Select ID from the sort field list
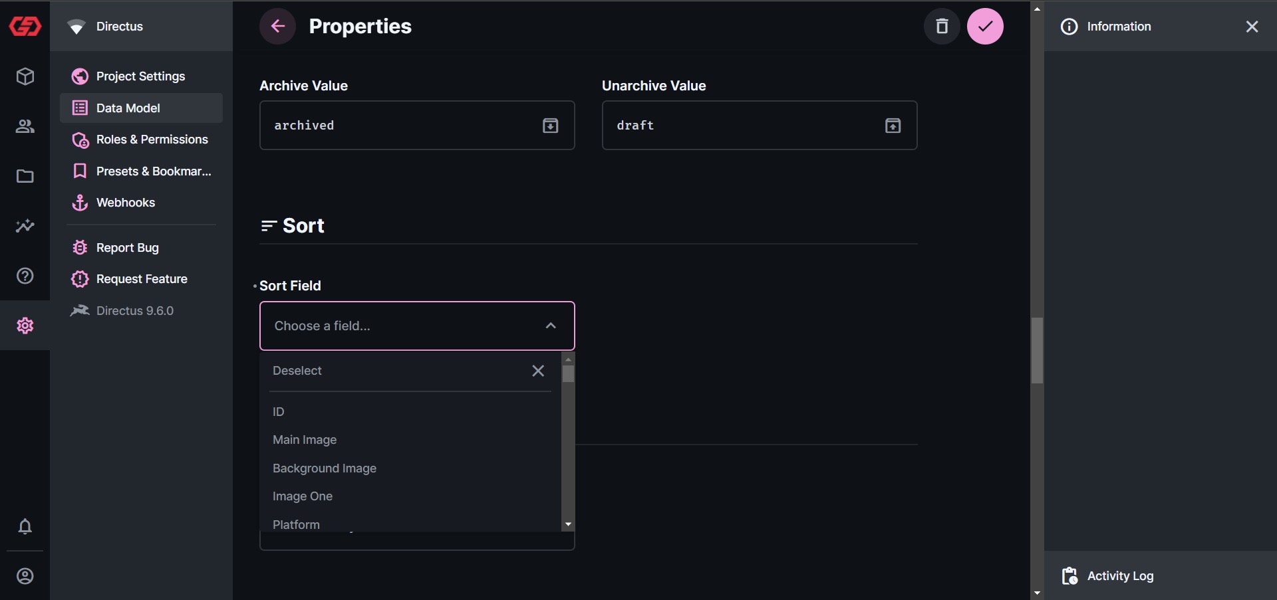This screenshot has width=1277, height=600. click(277, 411)
